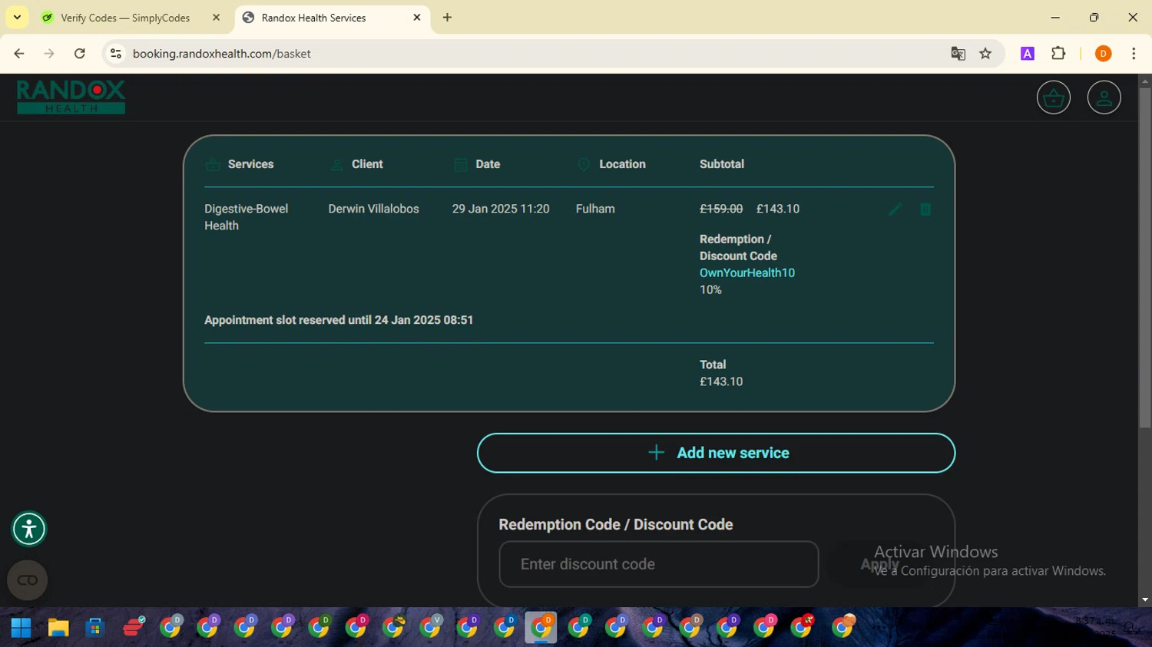
Task: Select the Services column header
Action: click(250, 164)
